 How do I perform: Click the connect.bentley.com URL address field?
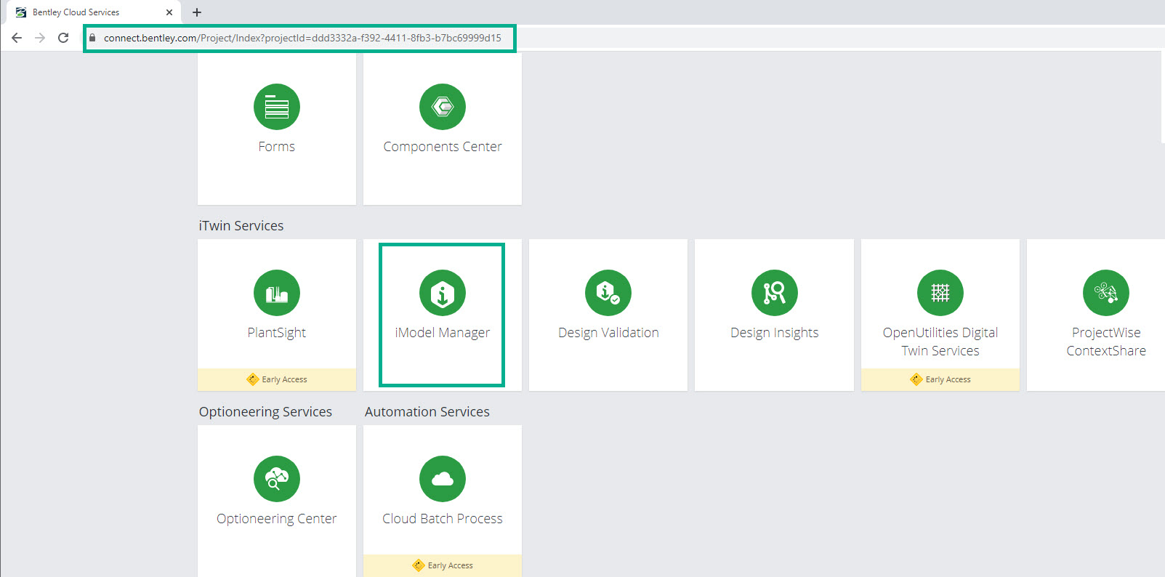[x=302, y=38]
